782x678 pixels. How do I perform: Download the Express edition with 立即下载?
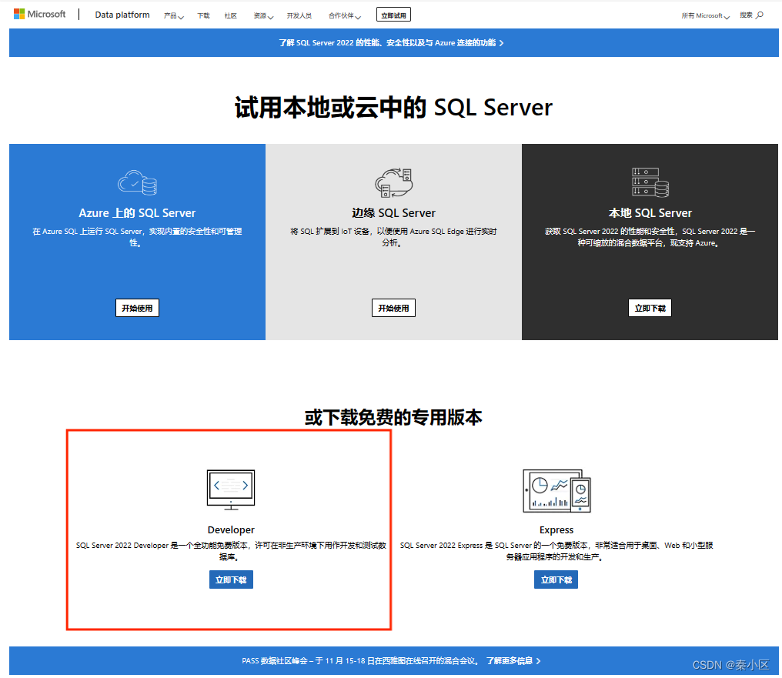[556, 579]
